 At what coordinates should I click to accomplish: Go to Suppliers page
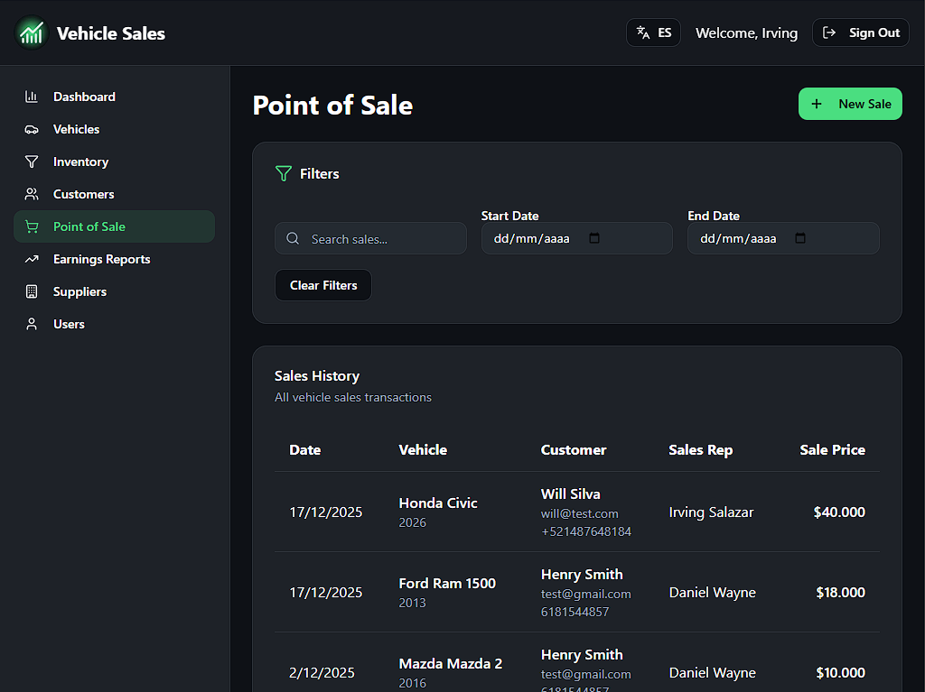point(115,291)
